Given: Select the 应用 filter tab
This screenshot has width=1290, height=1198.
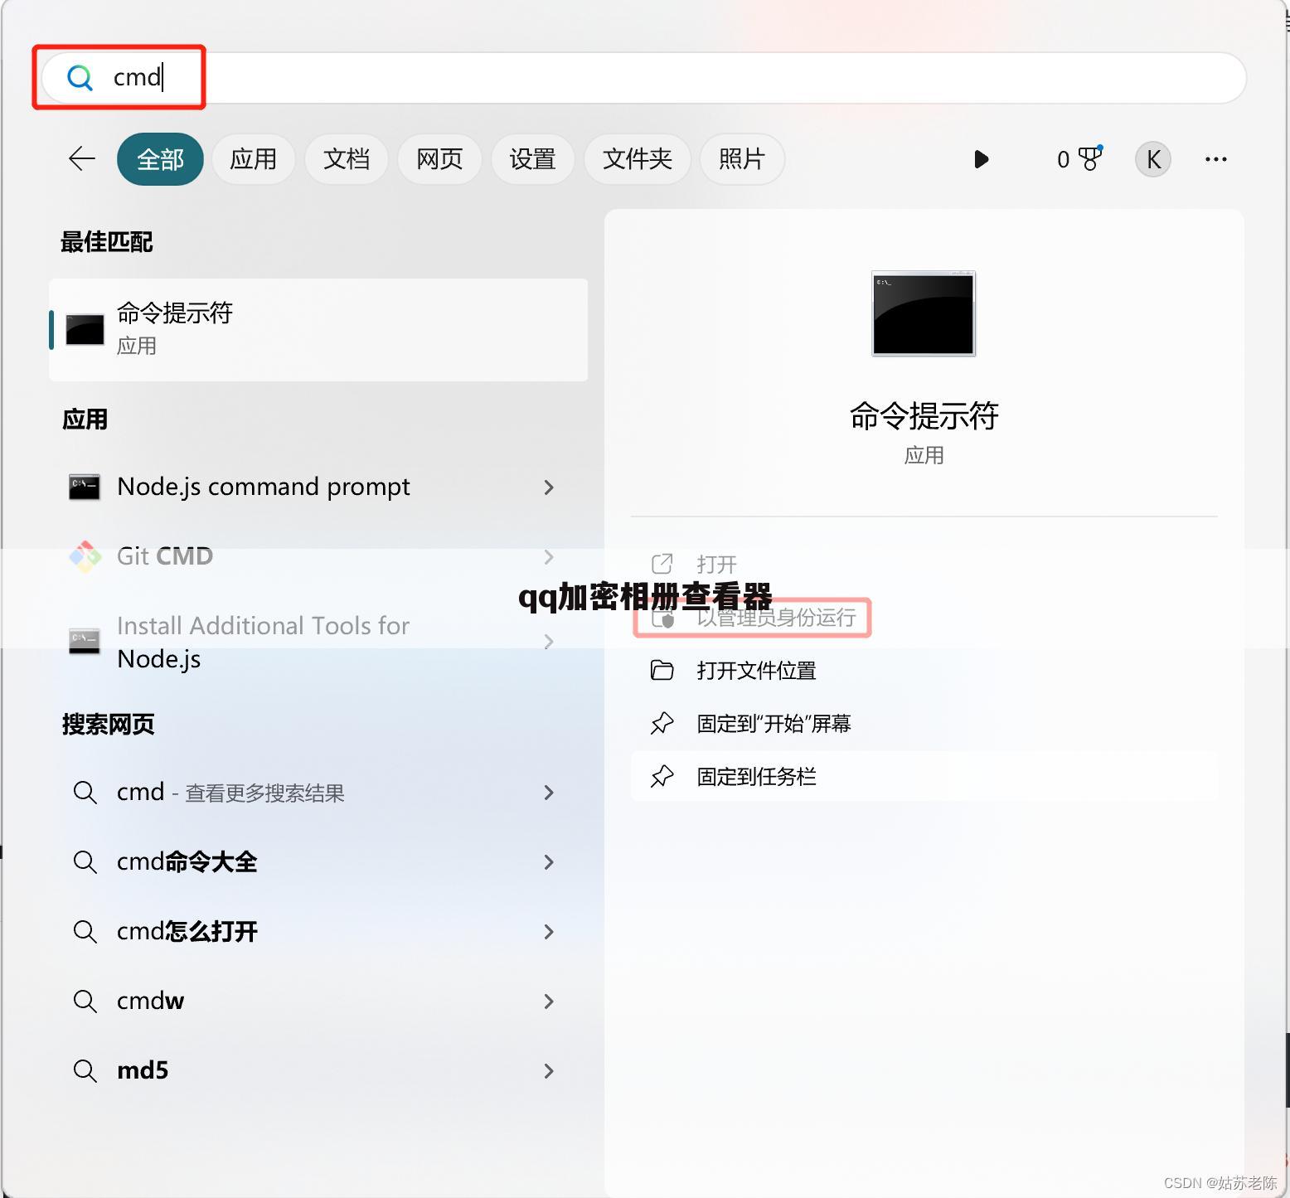Looking at the screenshot, I should click(253, 159).
